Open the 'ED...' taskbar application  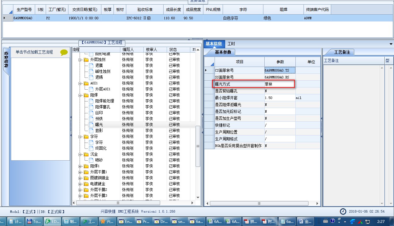53,222
